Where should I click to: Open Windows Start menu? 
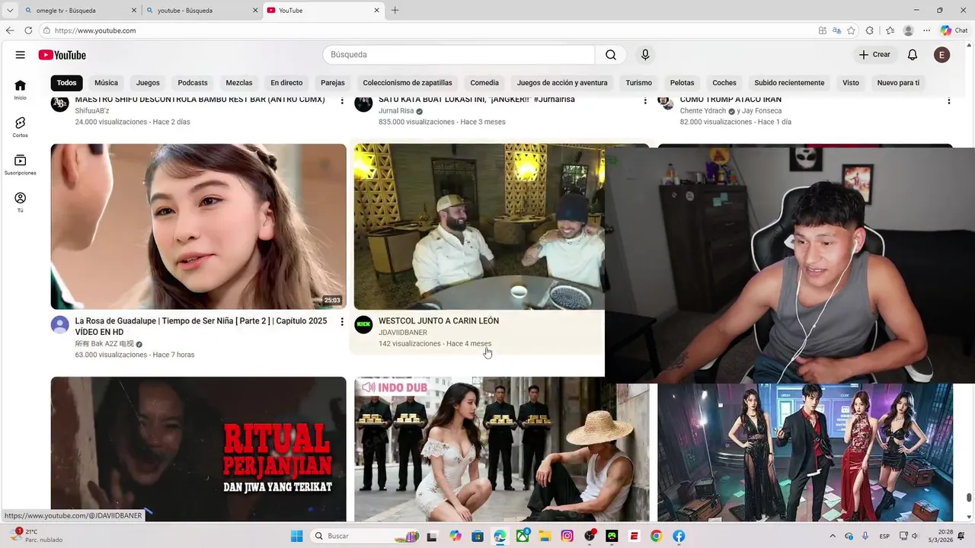[297, 536]
